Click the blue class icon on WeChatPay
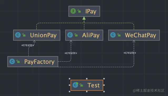 click(x=113, y=35)
